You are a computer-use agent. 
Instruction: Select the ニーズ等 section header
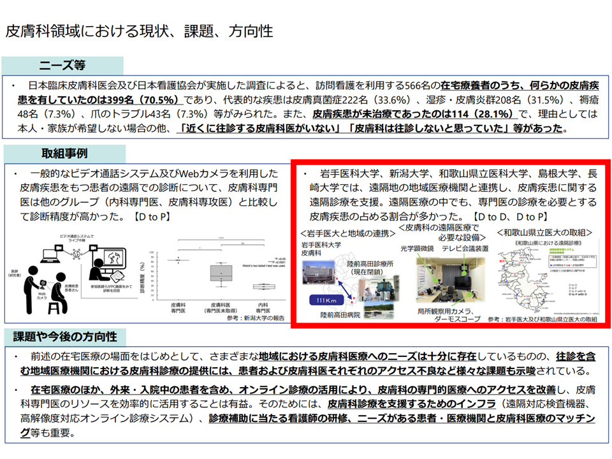(63, 65)
